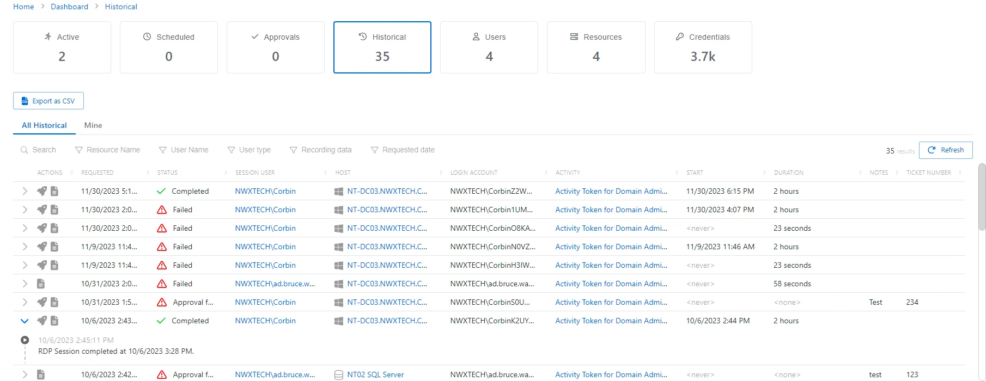Open the Credentials card
This screenshot has height=381, width=986.
point(703,47)
